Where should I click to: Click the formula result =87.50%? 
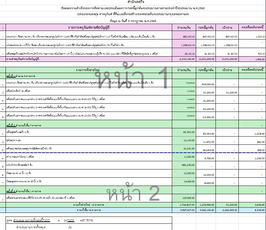87,220
